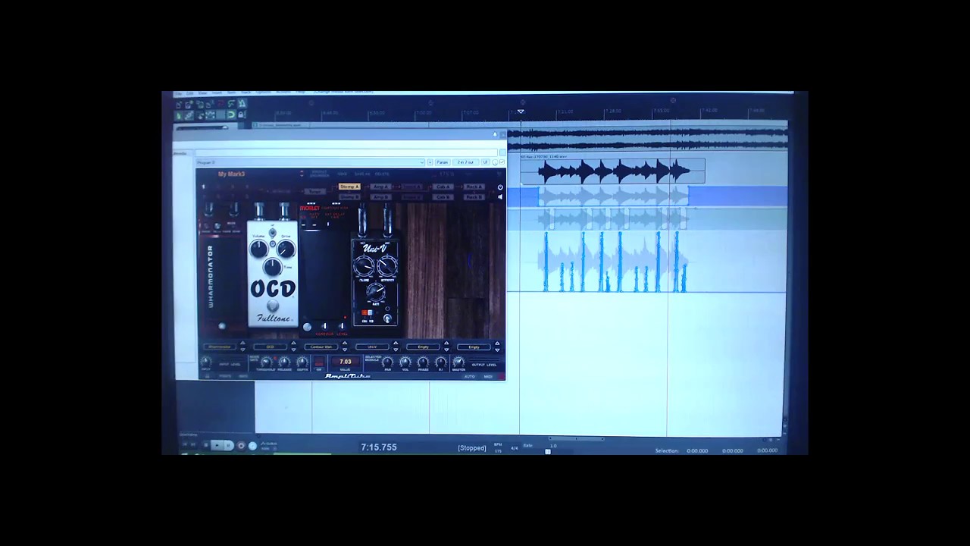Click the Param button in FX window
The width and height of the screenshot is (970, 546).
443,162
